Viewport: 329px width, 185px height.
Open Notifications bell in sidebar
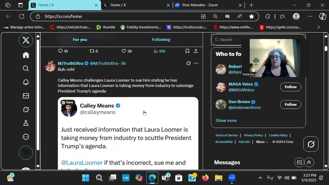pos(26,82)
